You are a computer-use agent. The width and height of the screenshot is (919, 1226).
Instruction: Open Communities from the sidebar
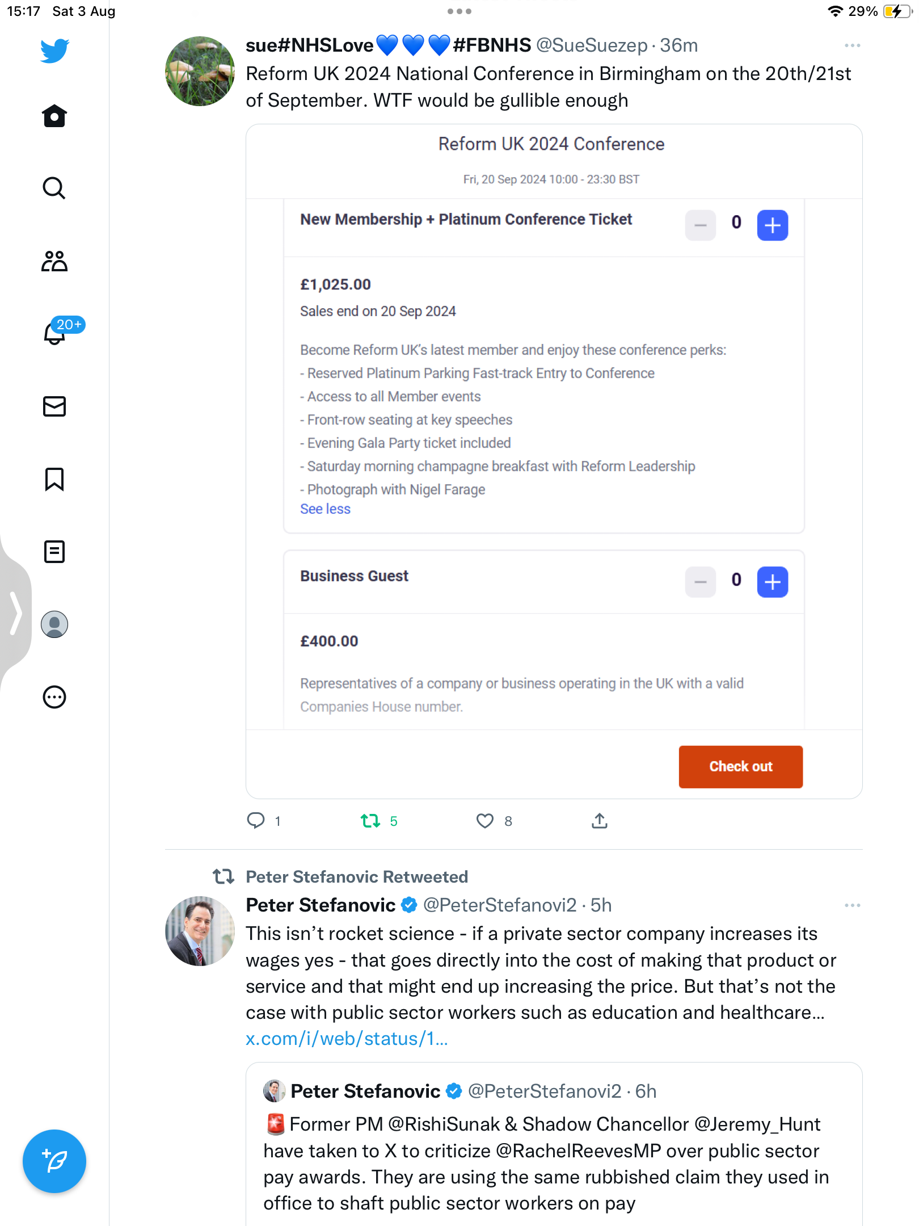point(54,261)
